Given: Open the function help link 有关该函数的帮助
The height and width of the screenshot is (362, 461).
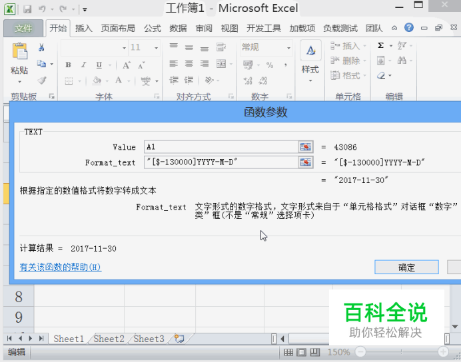Looking at the screenshot, I should [61, 267].
